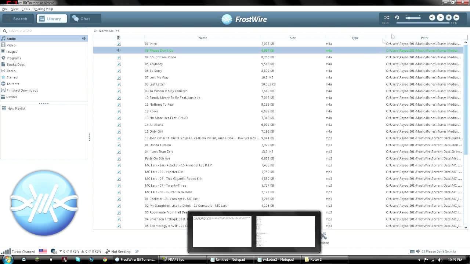The height and width of the screenshot is (264, 470).
Task: Click the US flag icon in status bar
Action: (x=43, y=251)
